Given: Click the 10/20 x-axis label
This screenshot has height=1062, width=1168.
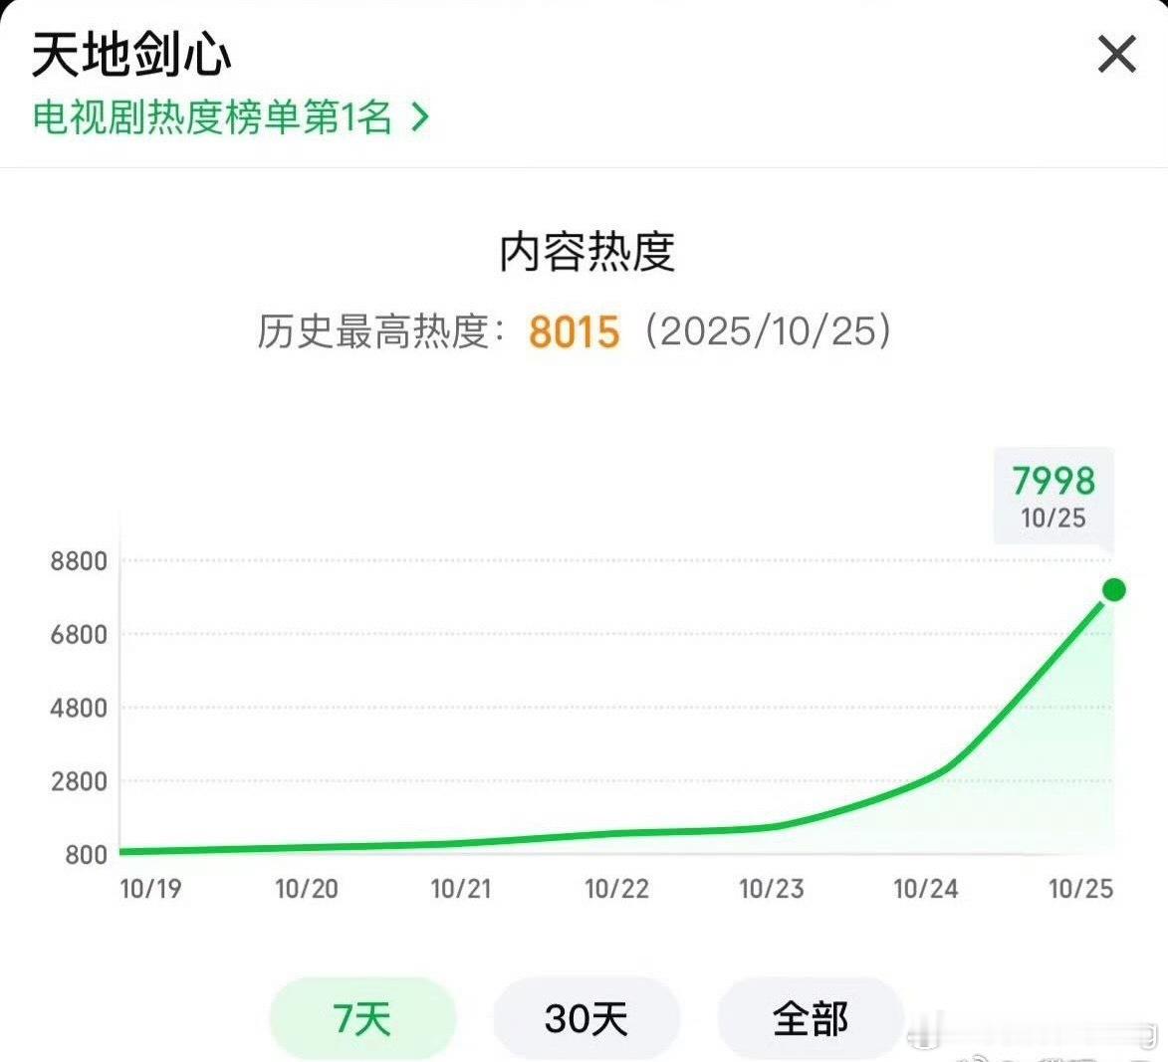Looking at the screenshot, I should 306,889.
